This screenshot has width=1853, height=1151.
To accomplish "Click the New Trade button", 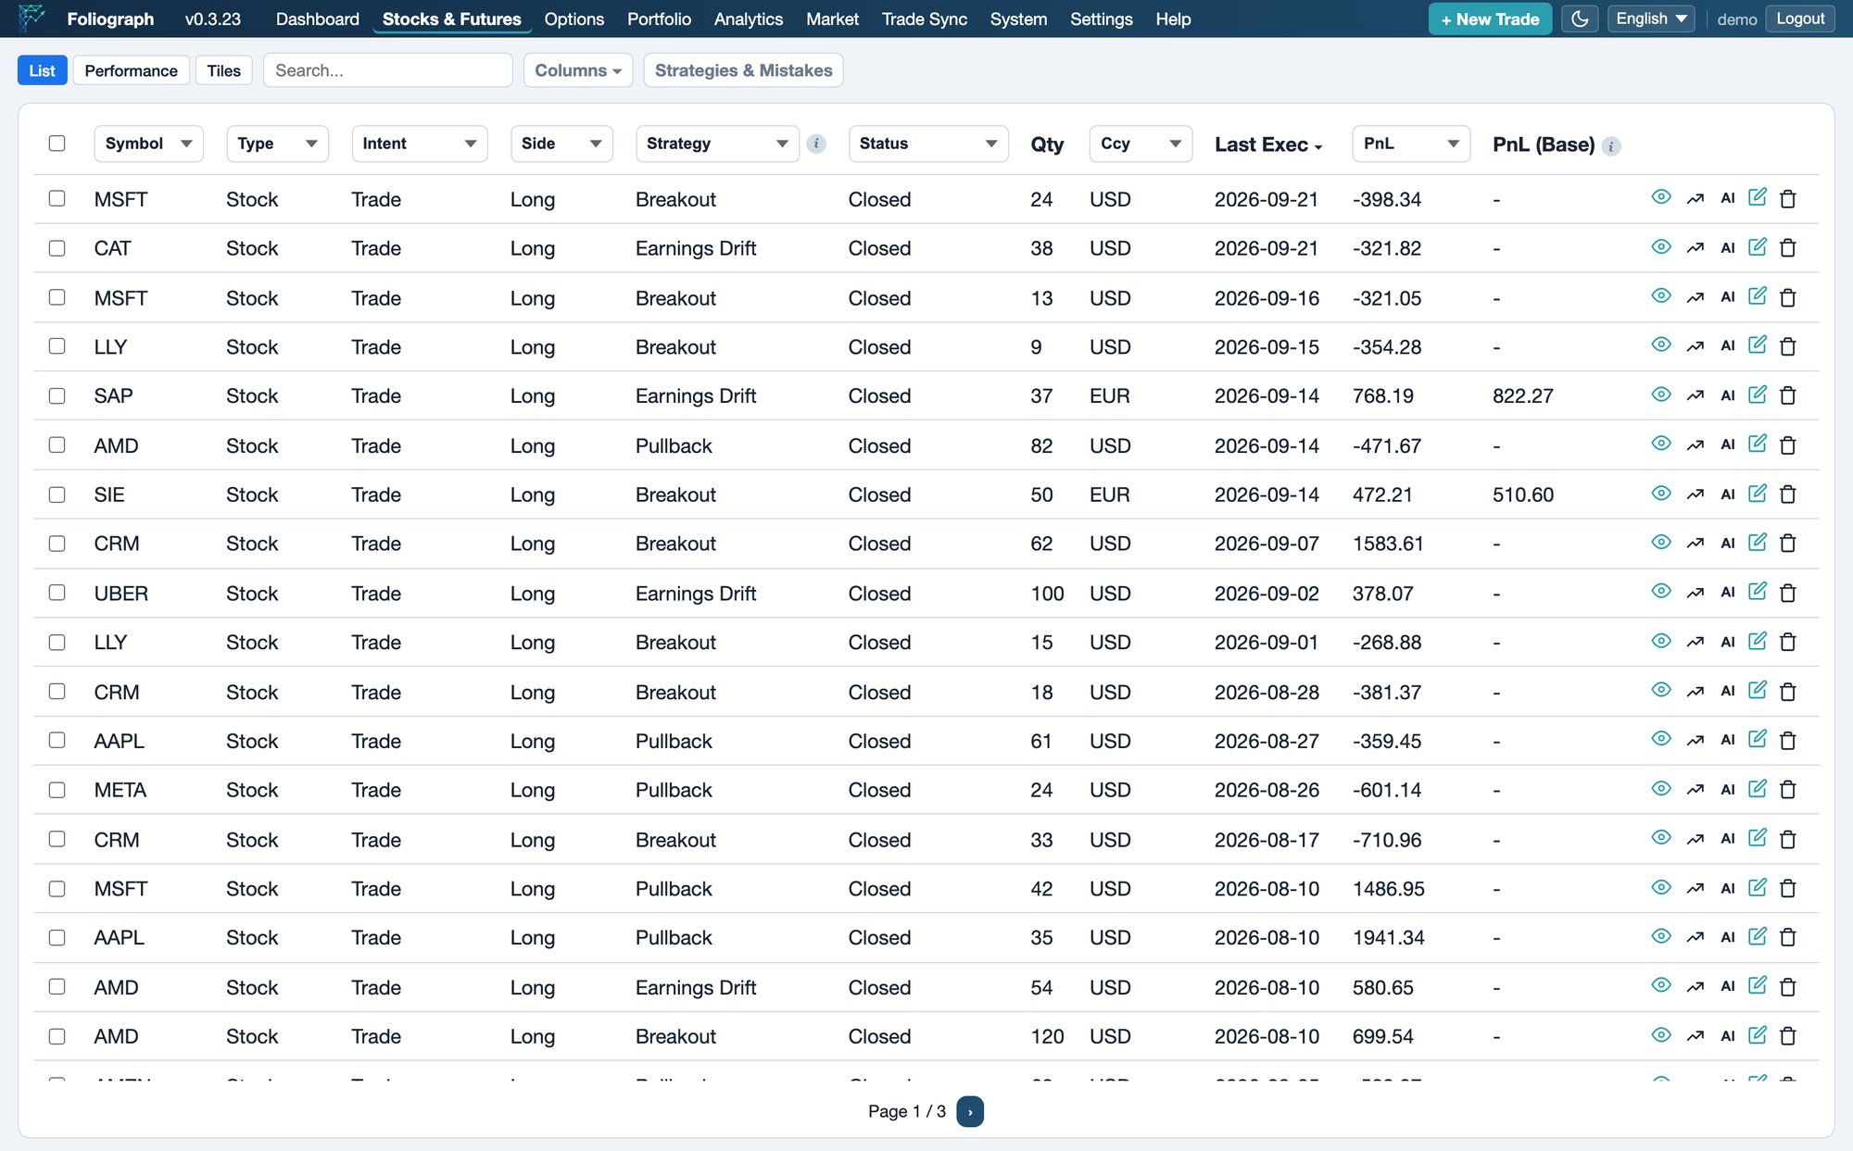I will (x=1490, y=19).
